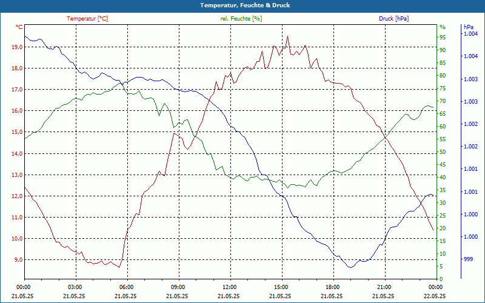The width and height of the screenshot is (485, 303).
Task: Click the green "5" humidity axis tick
Action: click(441, 267)
